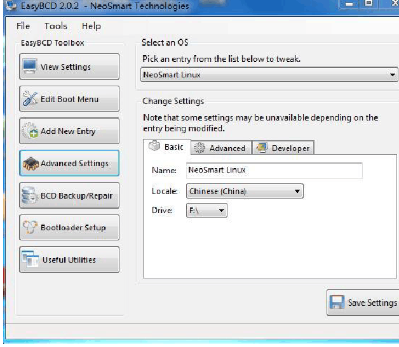
Task: Click the Basic tab box icon
Action: coord(154,146)
